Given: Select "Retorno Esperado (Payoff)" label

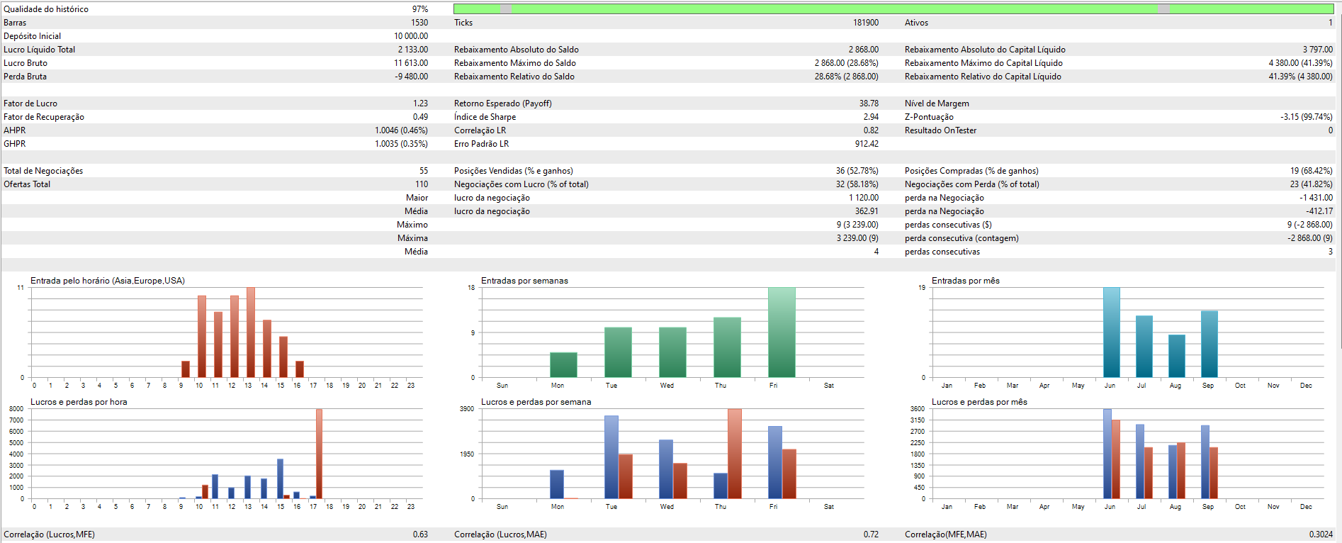Looking at the screenshot, I should (503, 103).
